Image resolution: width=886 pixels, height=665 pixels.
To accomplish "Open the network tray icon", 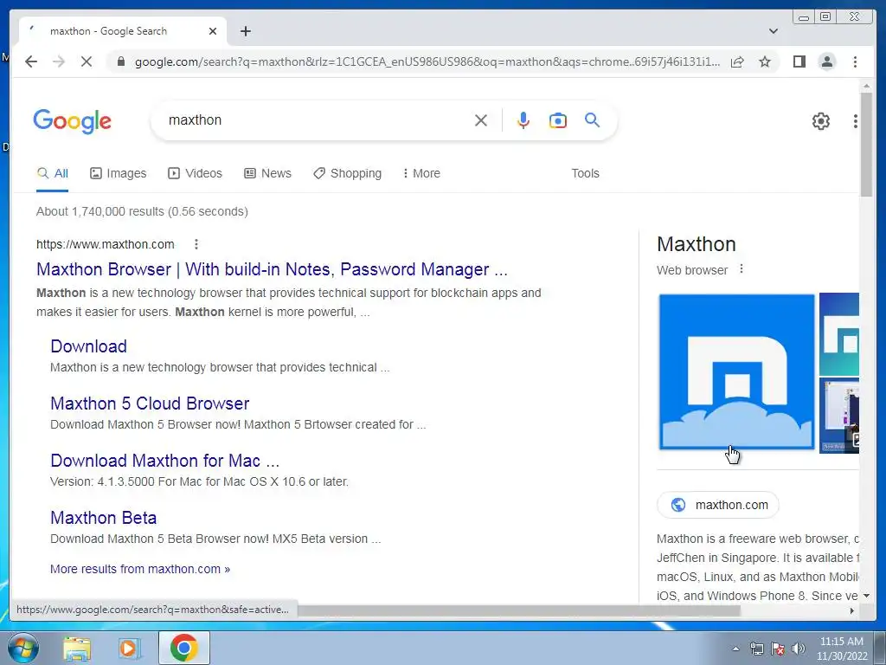I will pos(756,649).
